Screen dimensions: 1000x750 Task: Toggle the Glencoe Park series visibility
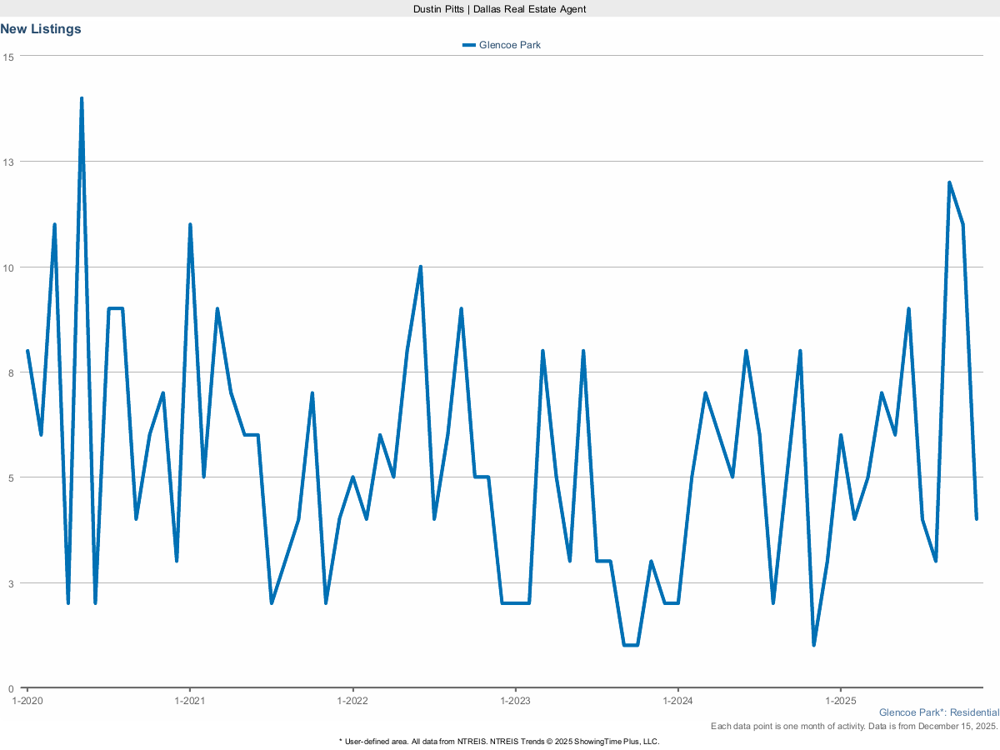point(508,45)
